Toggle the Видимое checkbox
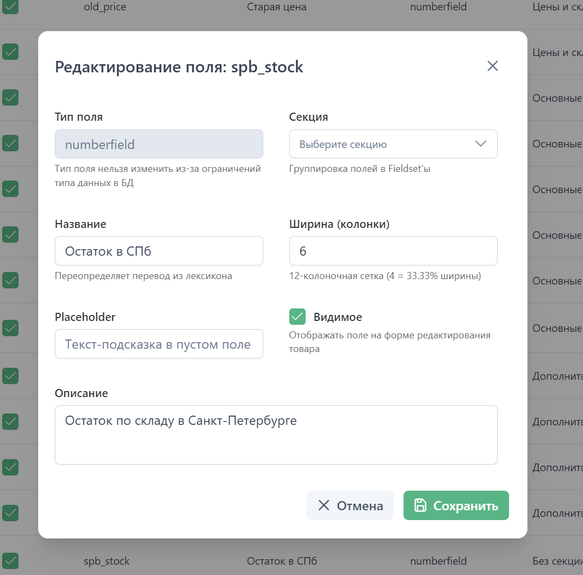Screen dimensions: 583x575 297,317
